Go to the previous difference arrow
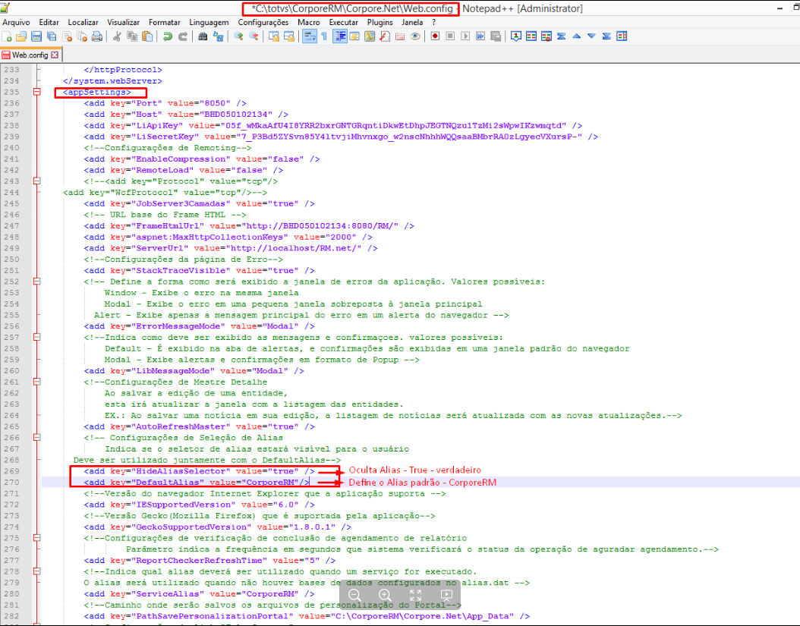The width and height of the screenshot is (800, 626). 577,36
